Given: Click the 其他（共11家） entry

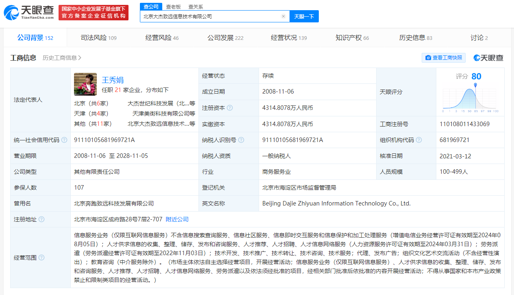Looking at the screenshot, I should pyautogui.click(x=93, y=124).
